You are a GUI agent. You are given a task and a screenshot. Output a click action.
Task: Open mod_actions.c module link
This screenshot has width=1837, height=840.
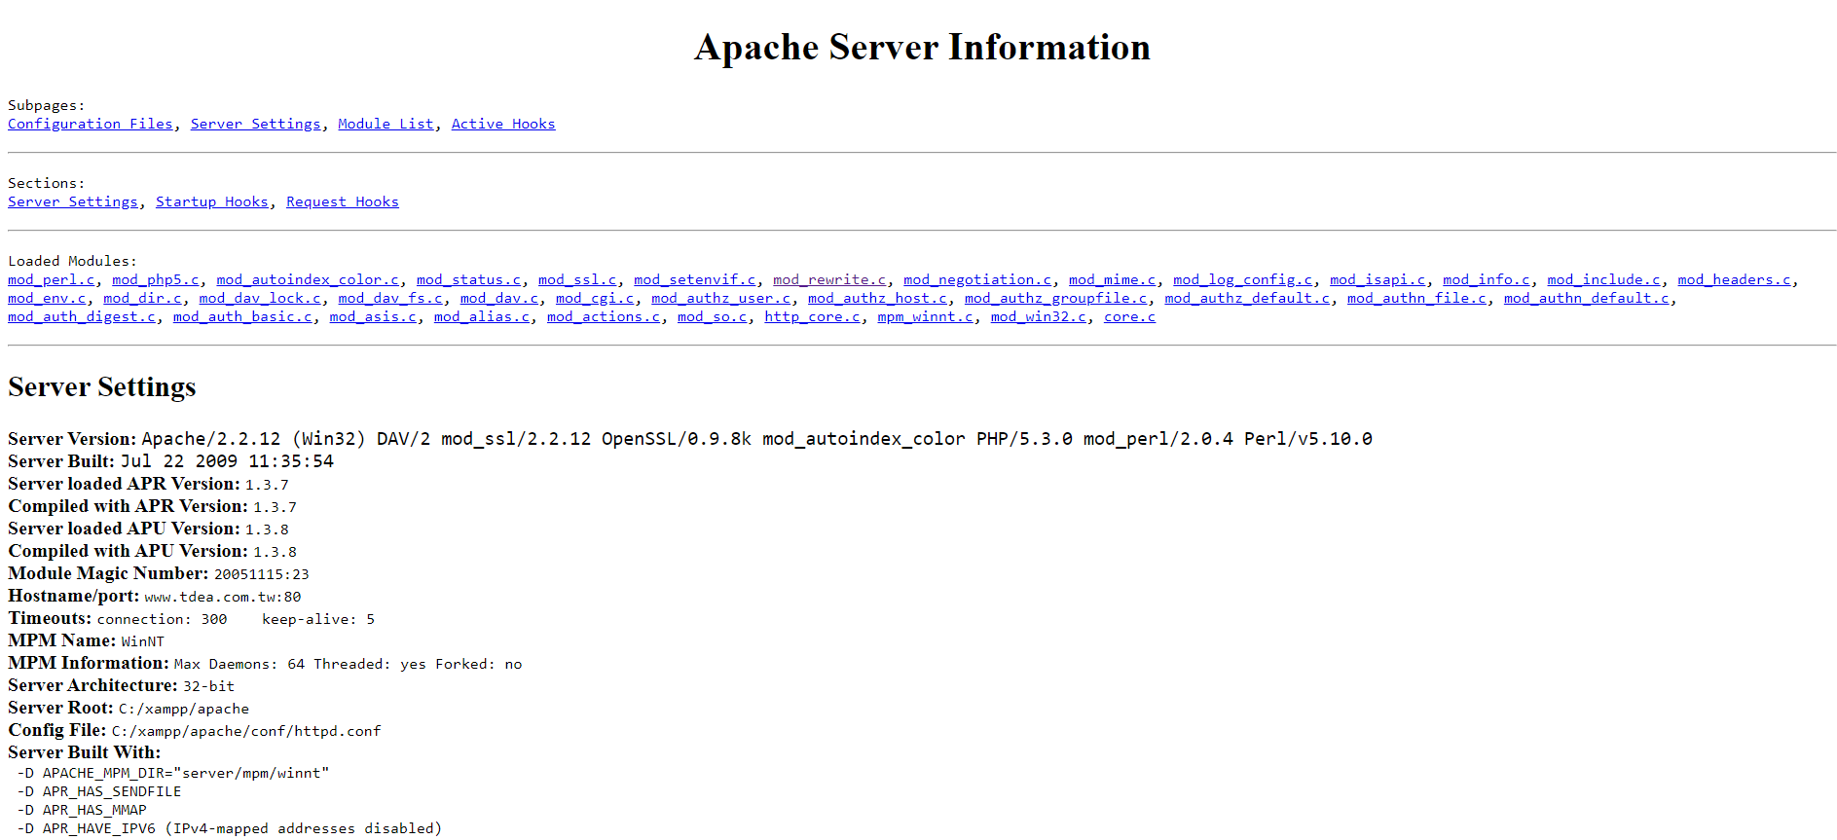click(604, 316)
